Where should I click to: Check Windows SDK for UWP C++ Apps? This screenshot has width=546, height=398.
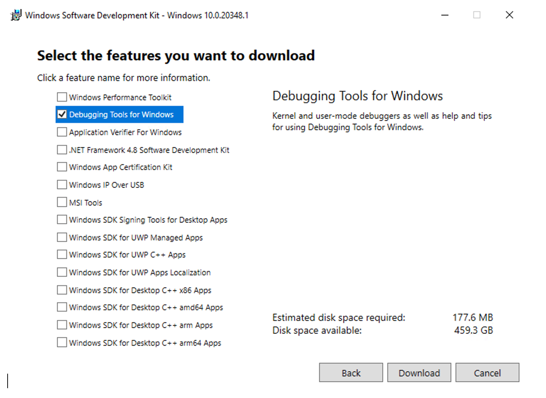point(62,254)
